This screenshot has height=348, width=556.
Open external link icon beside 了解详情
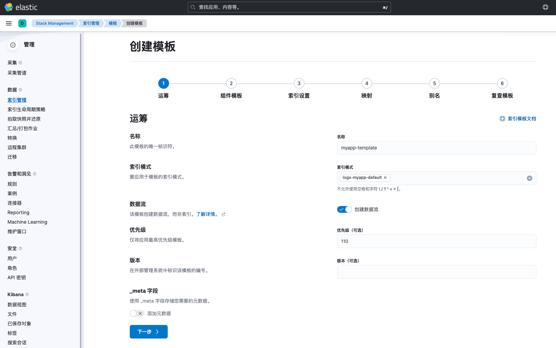click(x=223, y=214)
